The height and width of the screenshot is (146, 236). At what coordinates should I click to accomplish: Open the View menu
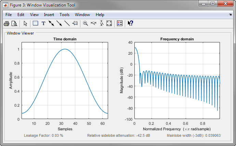pyautogui.click(x=34, y=15)
